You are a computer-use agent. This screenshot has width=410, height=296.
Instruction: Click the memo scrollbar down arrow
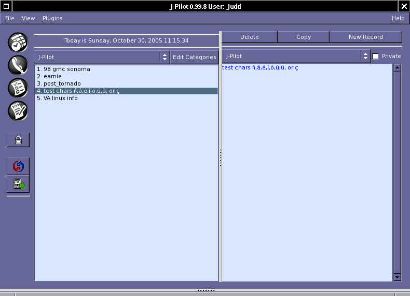[397, 277]
